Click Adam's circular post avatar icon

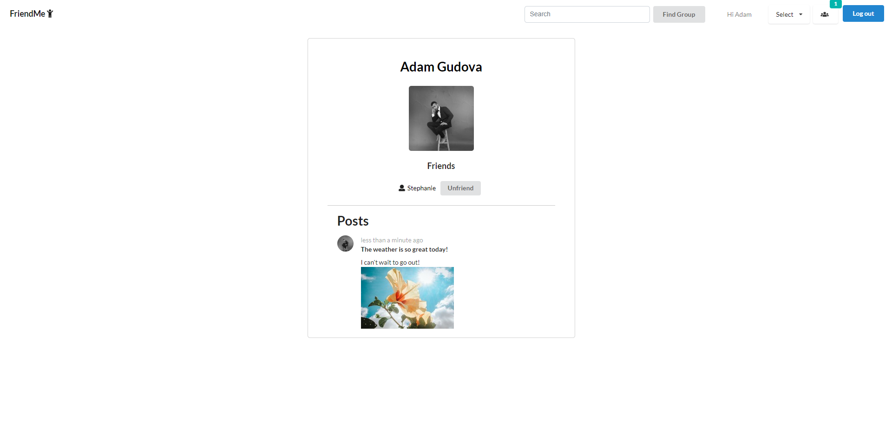pos(345,243)
